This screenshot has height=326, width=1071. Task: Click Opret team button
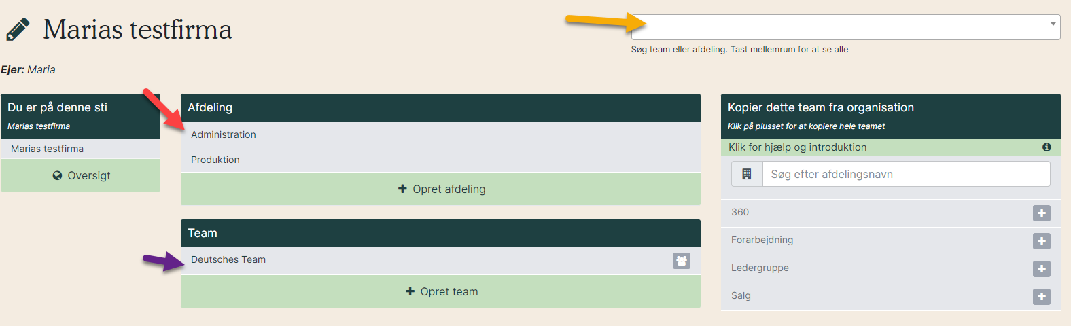440,291
